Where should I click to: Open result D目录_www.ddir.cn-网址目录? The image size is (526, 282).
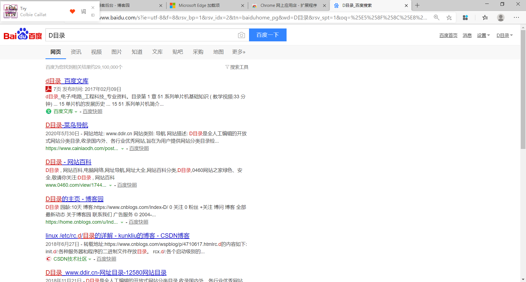(106, 273)
